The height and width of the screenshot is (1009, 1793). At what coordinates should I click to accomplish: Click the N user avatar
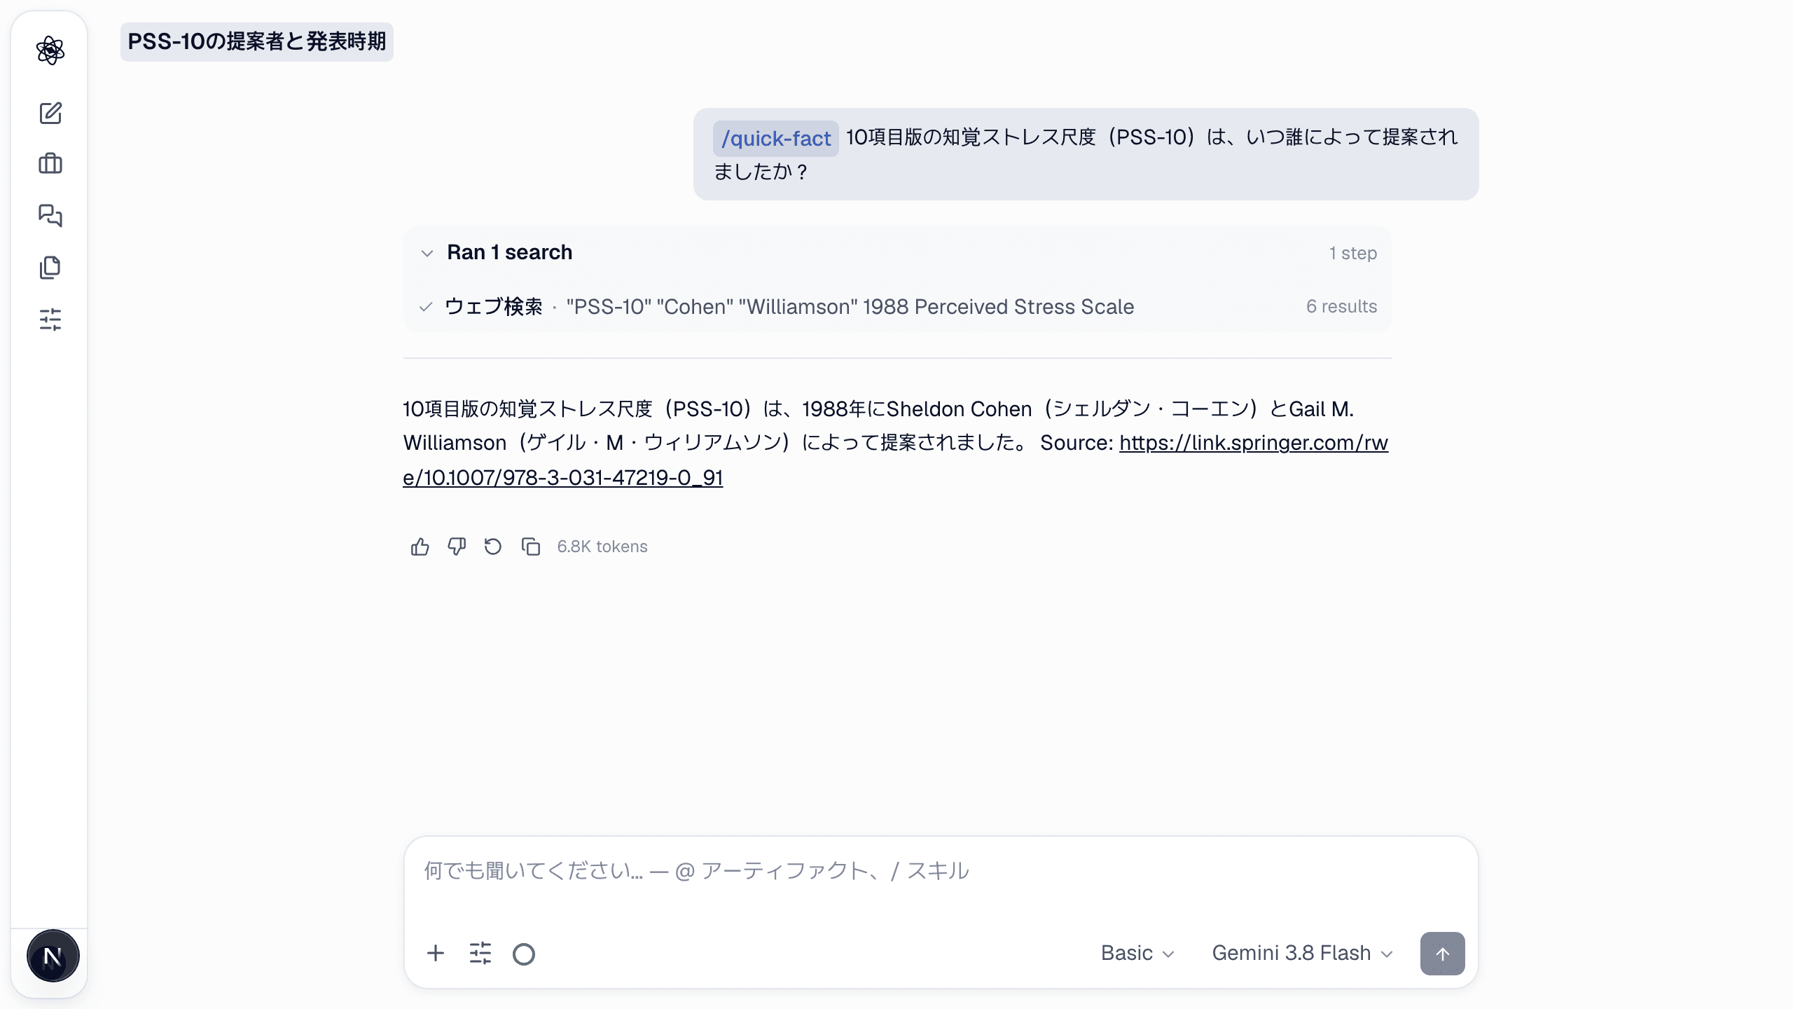pyautogui.click(x=53, y=956)
